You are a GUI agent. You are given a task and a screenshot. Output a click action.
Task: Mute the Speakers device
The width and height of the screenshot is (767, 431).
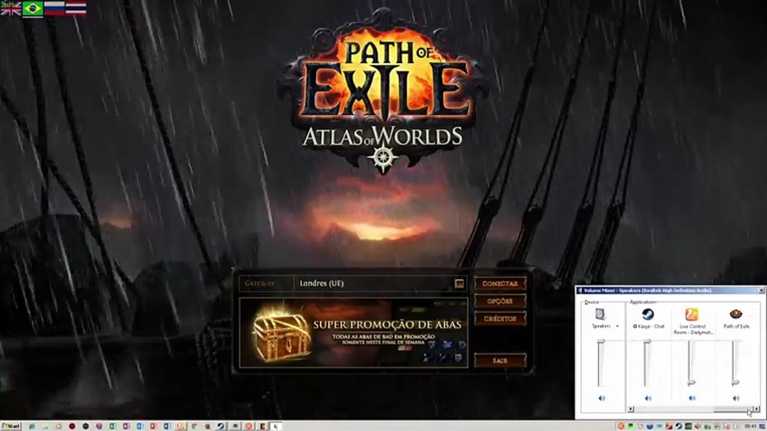(601, 398)
